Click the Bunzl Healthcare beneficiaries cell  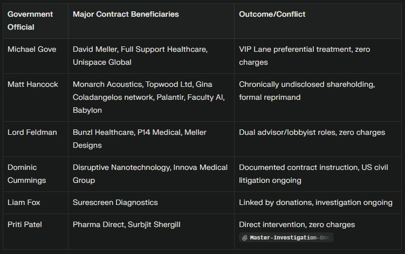tap(152, 139)
